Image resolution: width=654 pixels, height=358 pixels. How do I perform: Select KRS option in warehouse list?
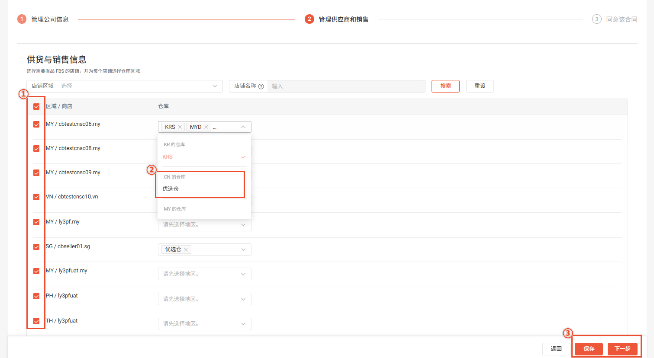click(168, 157)
